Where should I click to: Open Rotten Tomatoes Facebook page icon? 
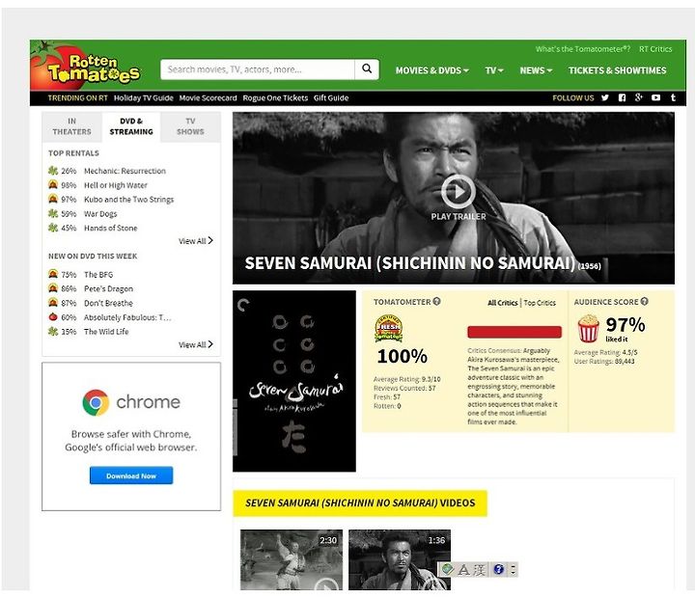coord(622,97)
